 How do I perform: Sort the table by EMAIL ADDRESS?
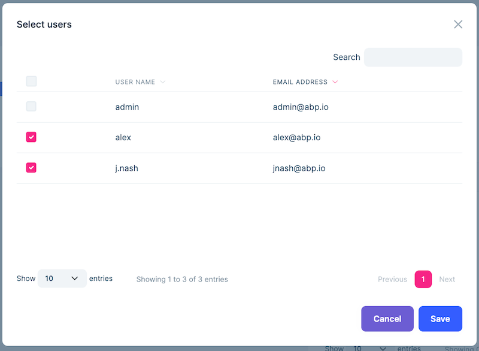tap(301, 82)
